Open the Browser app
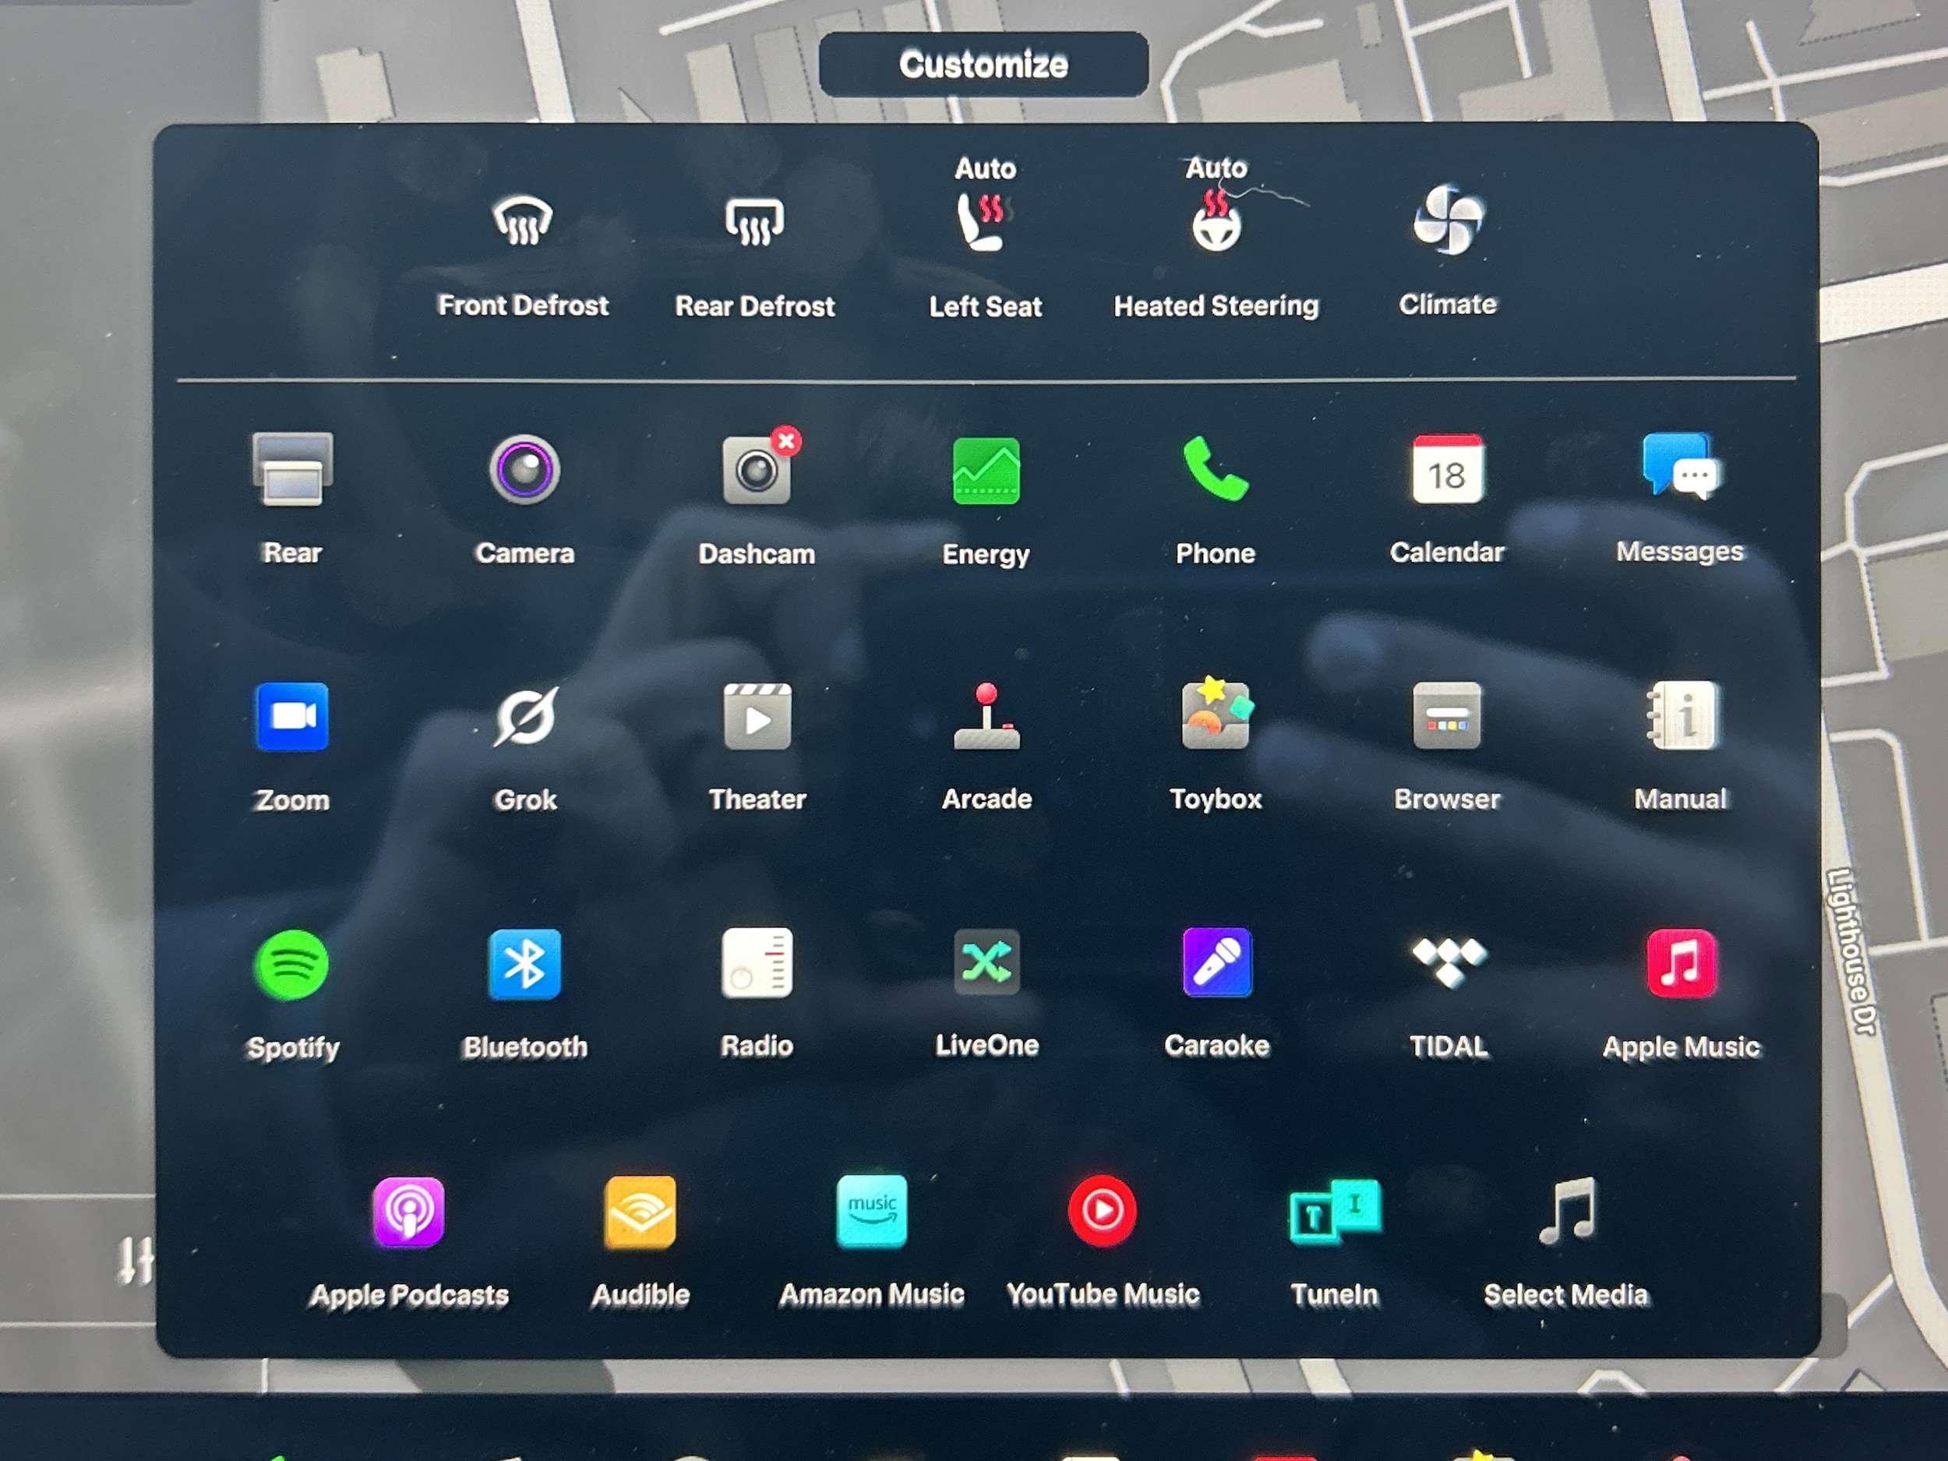The image size is (1948, 1461). coord(1447,717)
